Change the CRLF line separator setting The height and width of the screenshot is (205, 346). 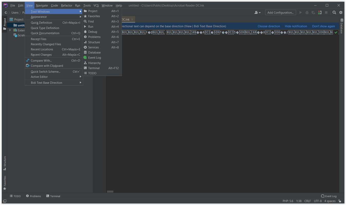pos(307,201)
